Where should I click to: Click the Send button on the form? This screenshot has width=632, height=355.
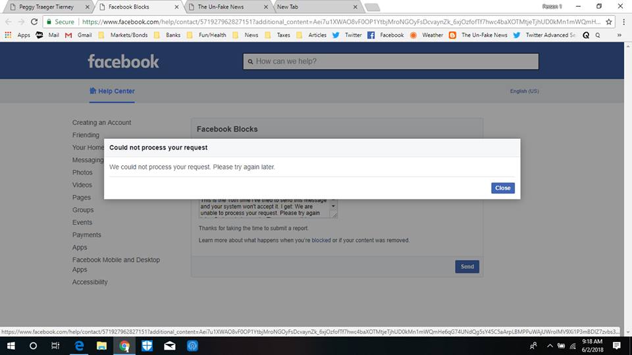[x=467, y=267]
